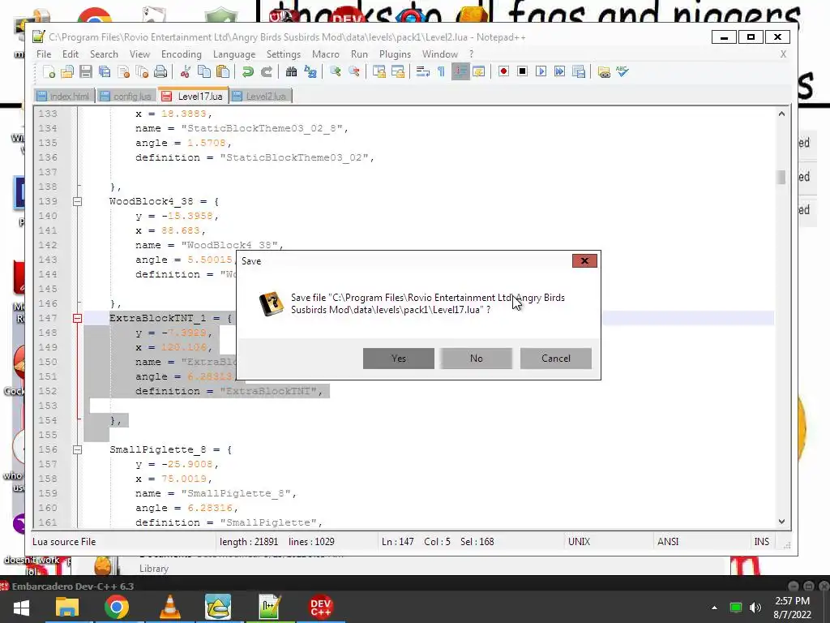Screen dimensions: 830x623
Task: Click the New file toolbar icon
Action: (x=49, y=72)
